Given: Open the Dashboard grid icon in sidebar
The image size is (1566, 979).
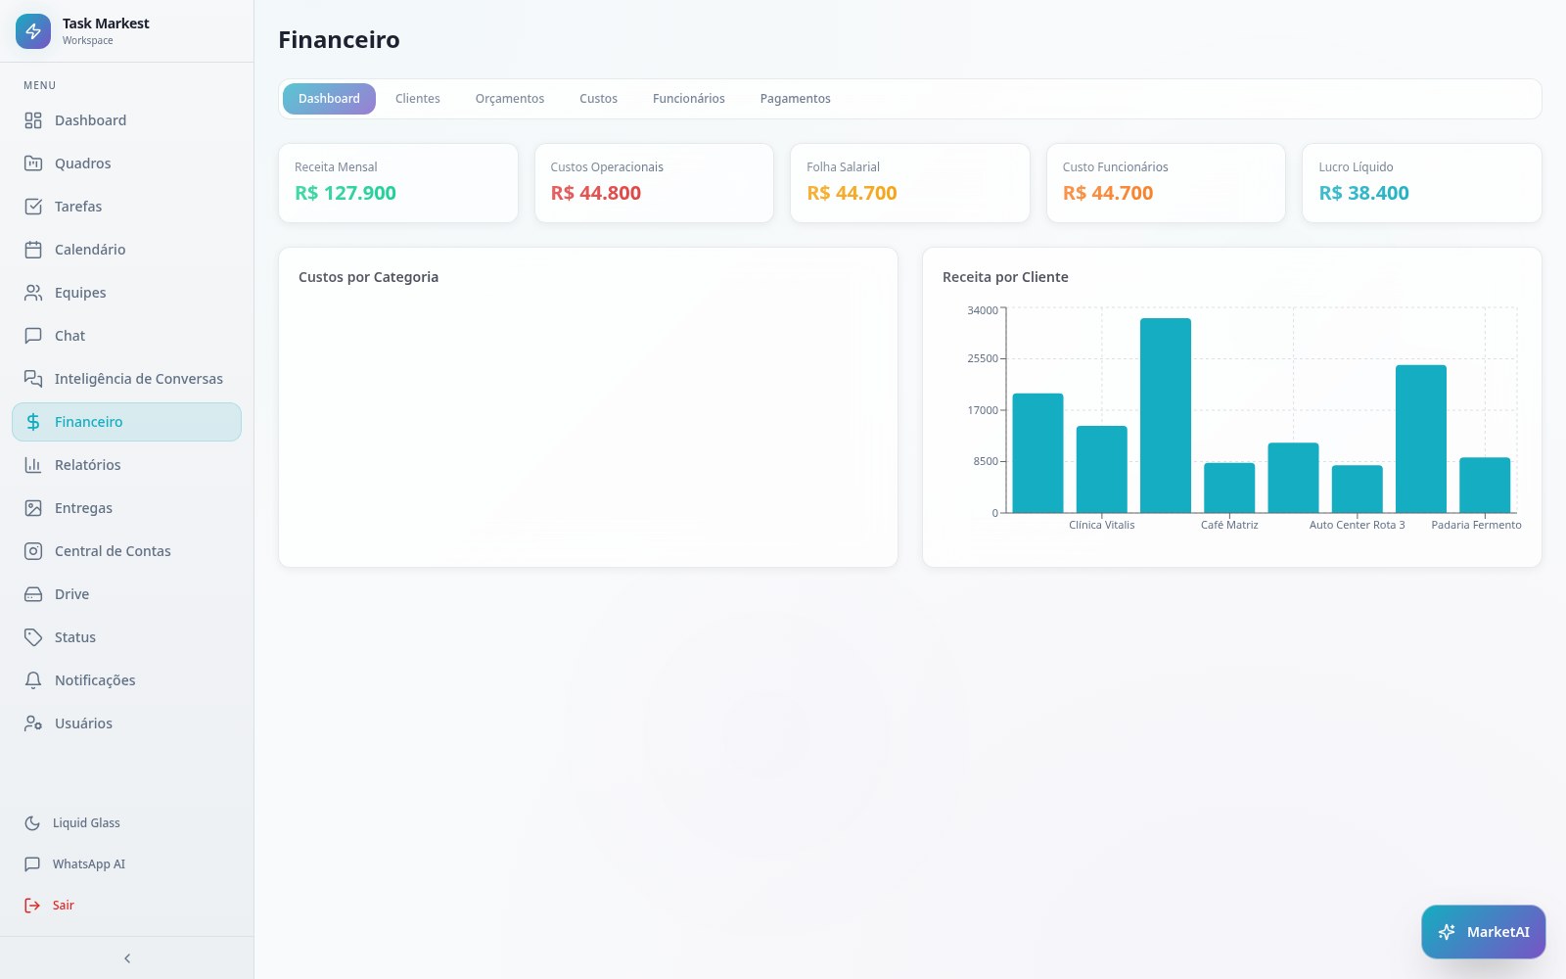Looking at the screenshot, I should (33, 120).
